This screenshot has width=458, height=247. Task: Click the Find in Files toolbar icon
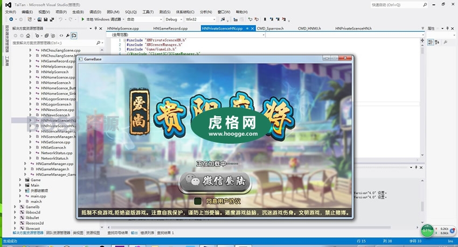[x=223, y=19]
